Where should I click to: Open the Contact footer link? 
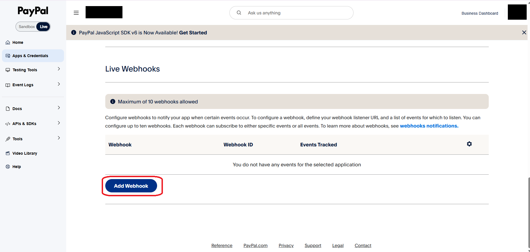pyautogui.click(x=363, y=246)
